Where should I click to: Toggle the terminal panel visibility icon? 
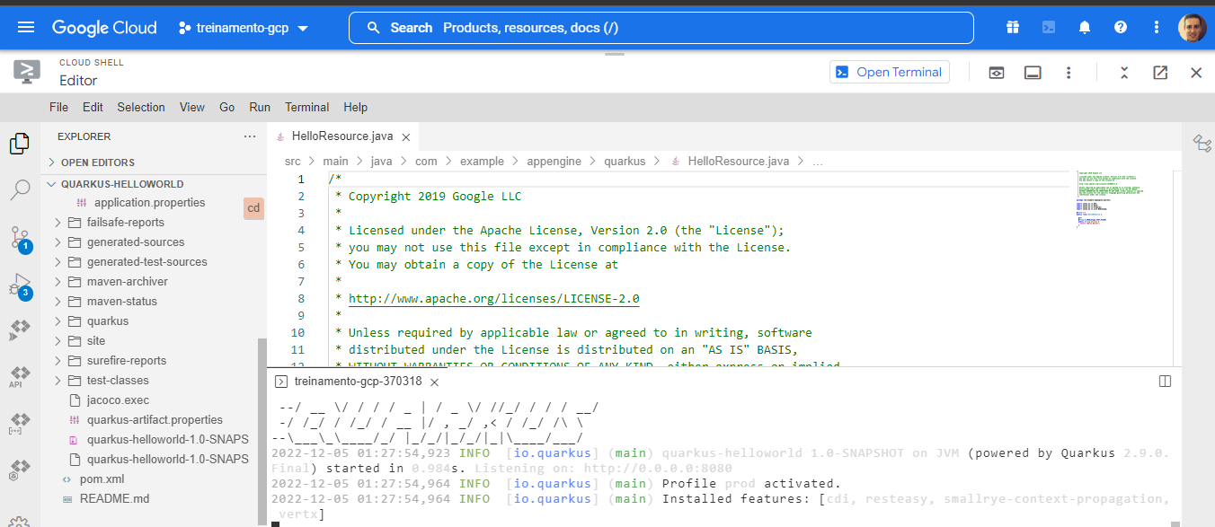click(x=1032, y=72)
